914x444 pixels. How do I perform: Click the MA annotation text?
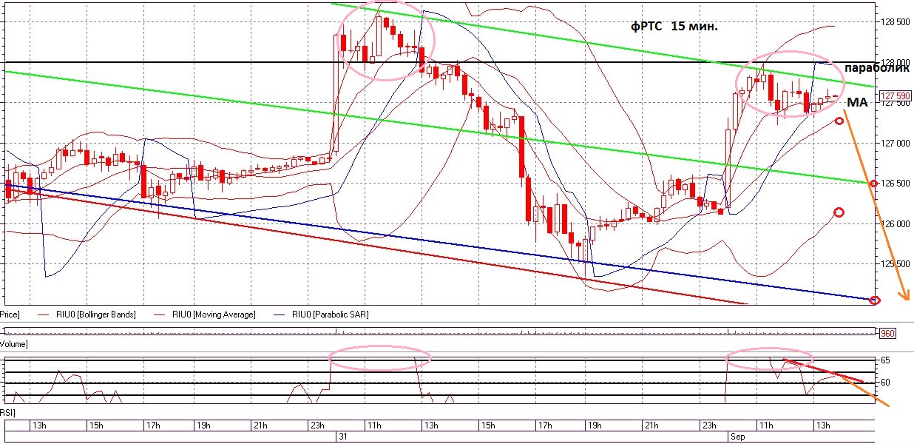856,101
